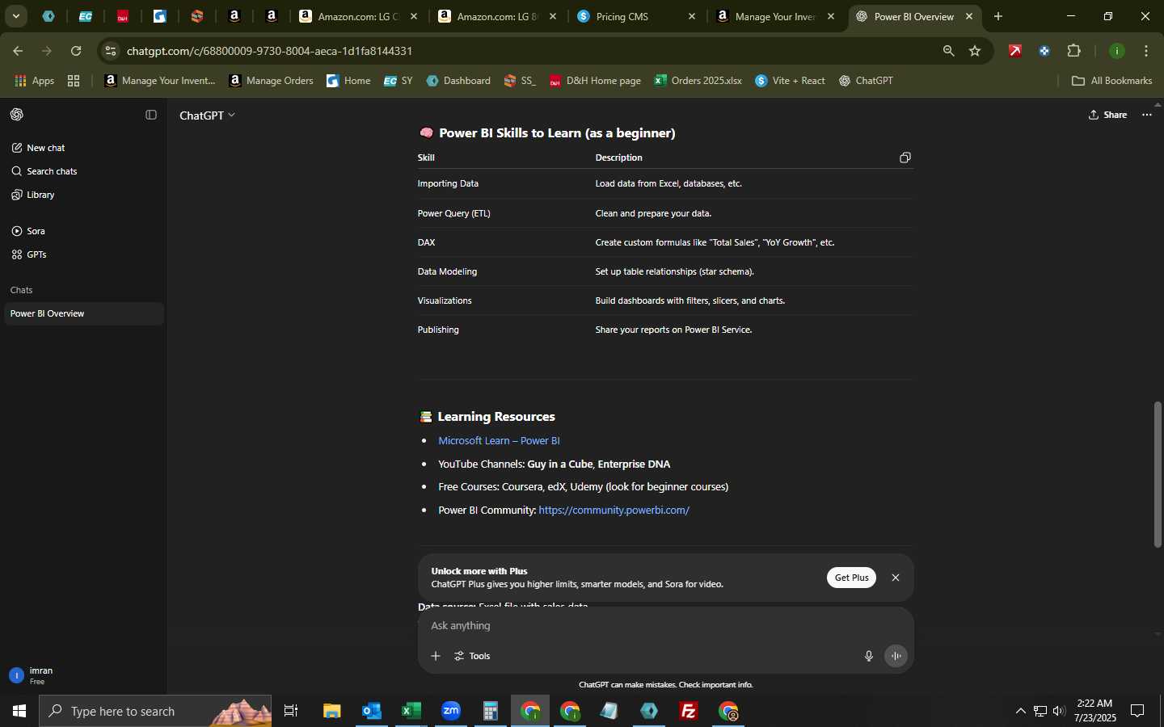Image resolution: width=1164 pixels, height=727 pixels.
Task: Open the ChatGPT bookmark
Action: [866, 81]
